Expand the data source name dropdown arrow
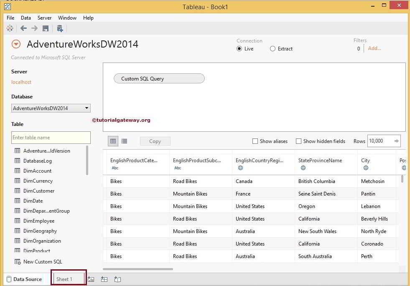The image size is (410, 286). (16, 44)
